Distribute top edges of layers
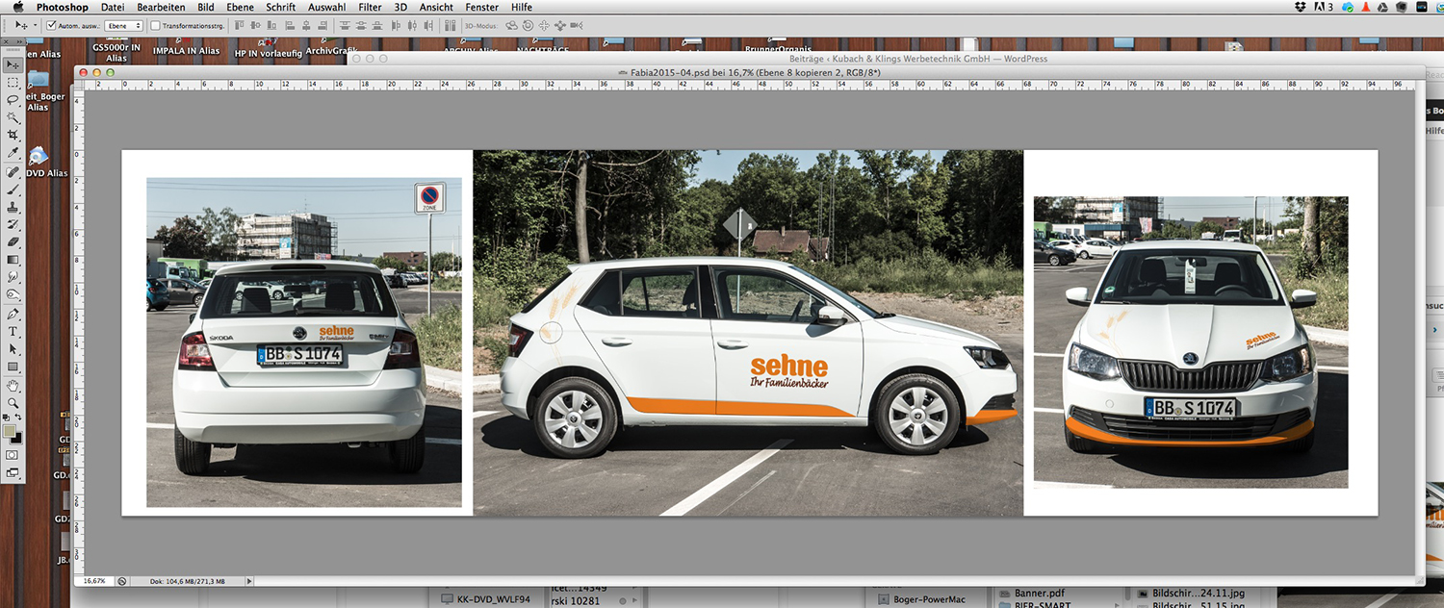The image size is (1444, 608). pyautogui.click(x=345, y=25)
